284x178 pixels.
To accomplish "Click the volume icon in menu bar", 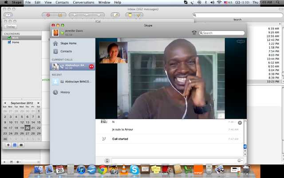I will pyautogui.click(x=212, y=2).
